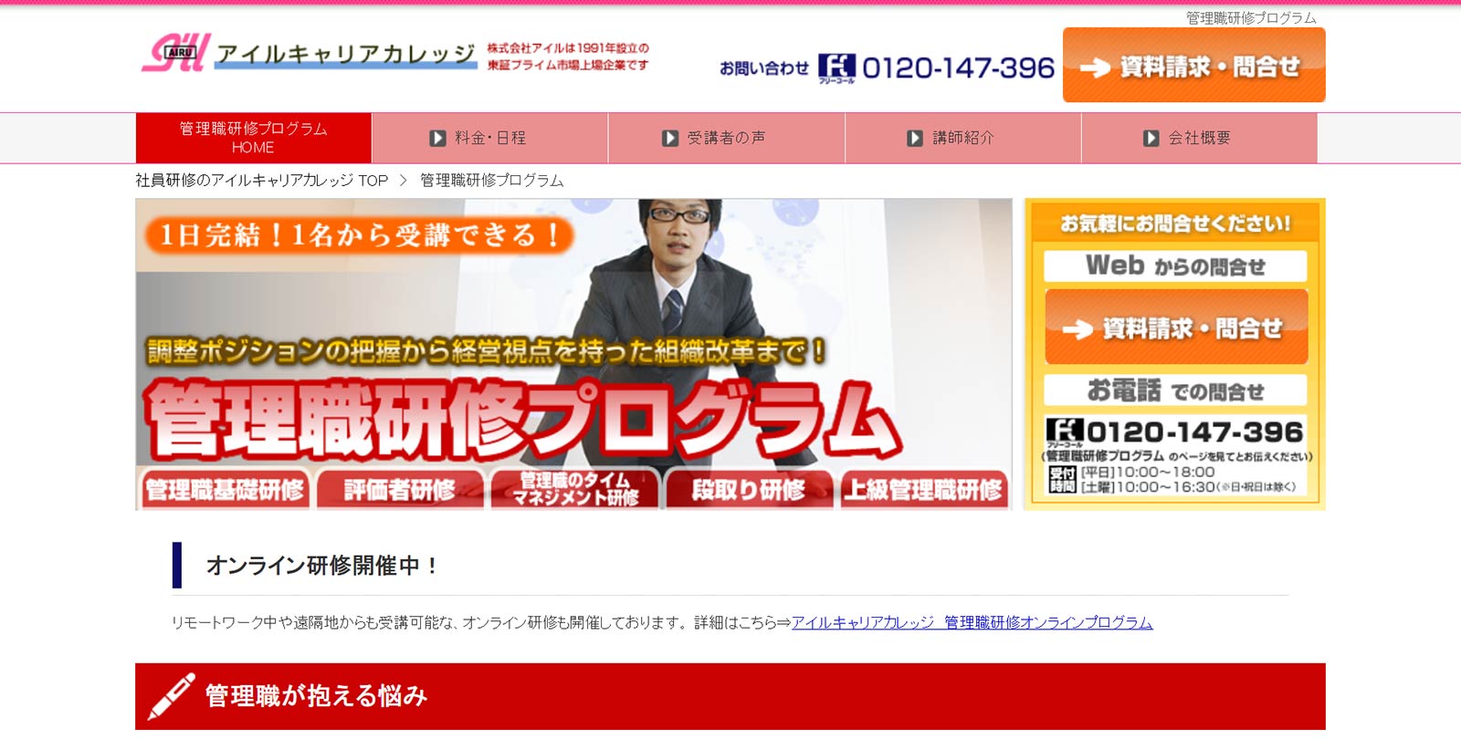The height and width of the screenshot is (739, 1461).
Task: Click the お問い合わせ label in the header
Action: pos(764,68)
